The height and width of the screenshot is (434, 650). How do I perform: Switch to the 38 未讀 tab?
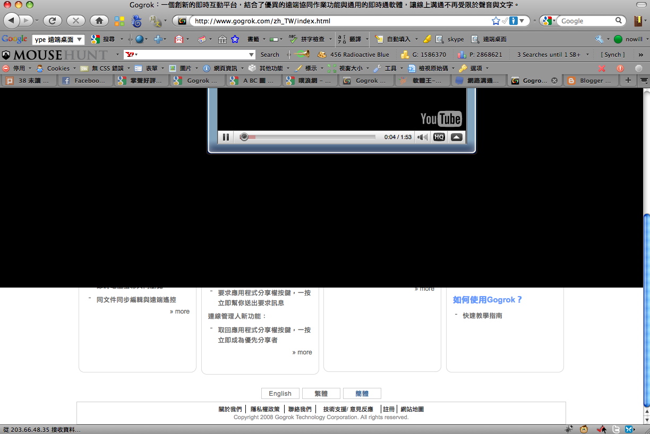29,81
